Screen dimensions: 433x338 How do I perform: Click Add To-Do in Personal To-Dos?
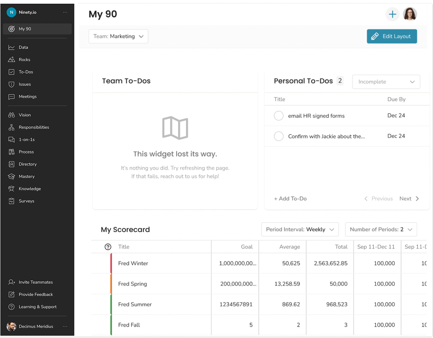pos(290,198)
